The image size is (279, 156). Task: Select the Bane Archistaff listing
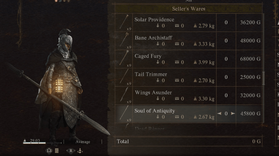click(x=189, y=41)
